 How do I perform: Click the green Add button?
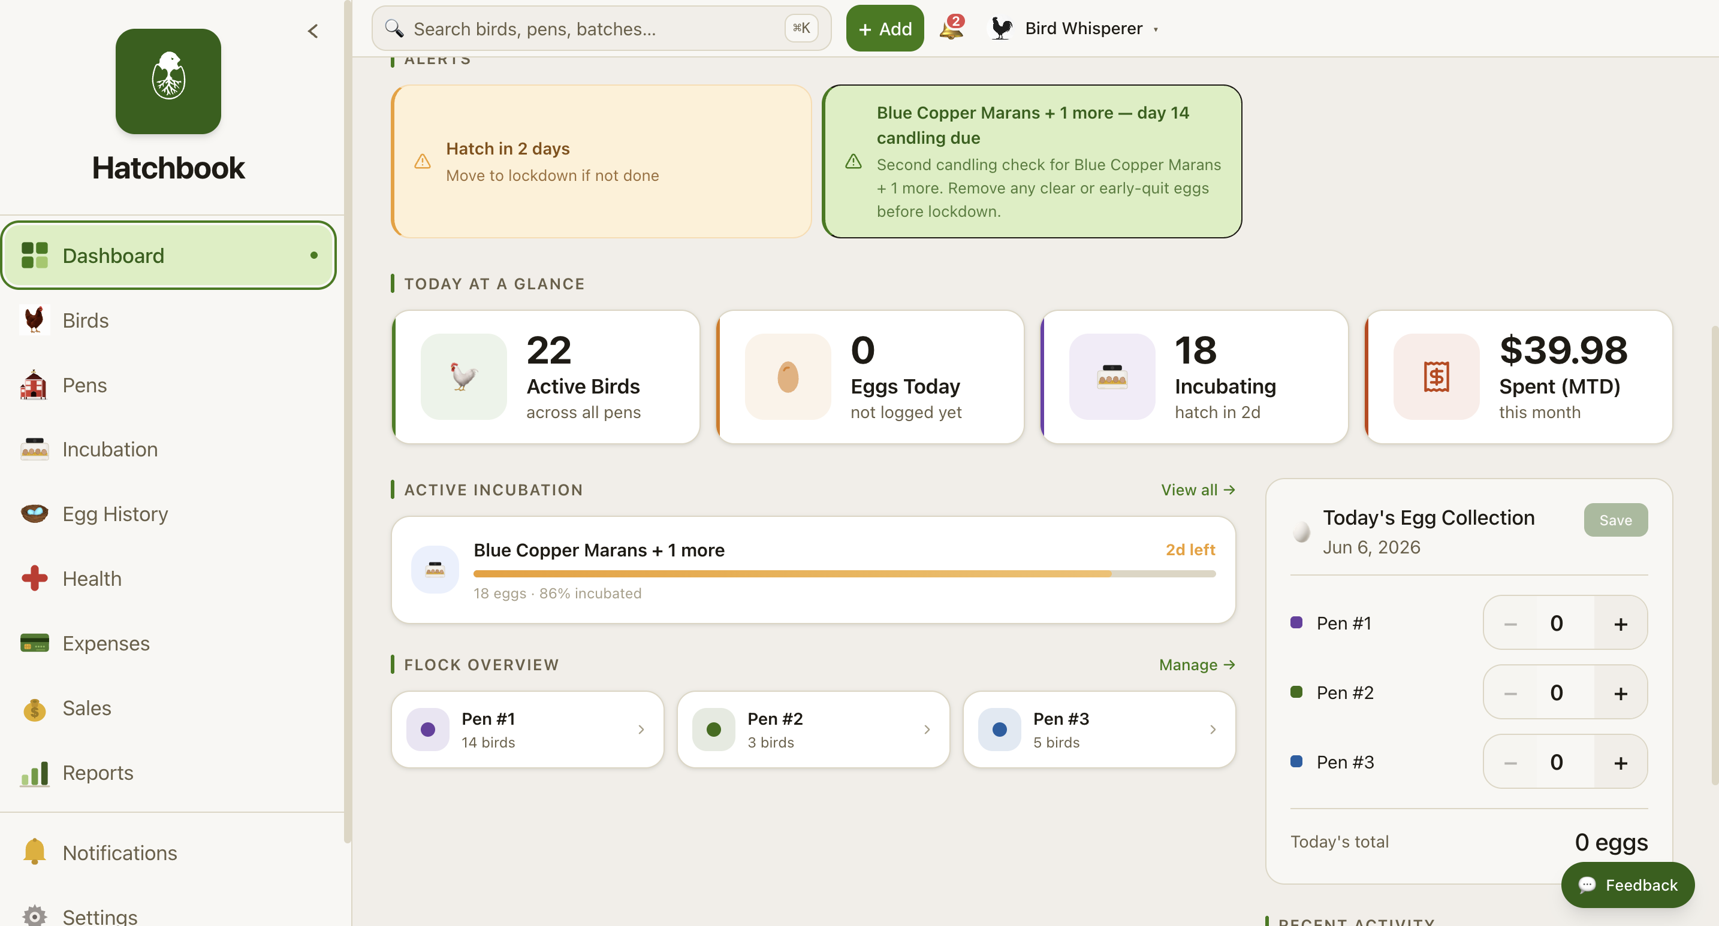pos(885,29)
